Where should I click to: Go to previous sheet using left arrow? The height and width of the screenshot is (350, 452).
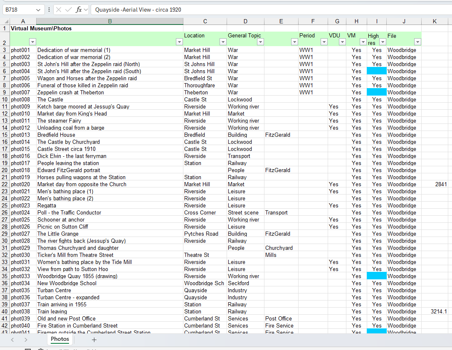(x=12, y=340)
